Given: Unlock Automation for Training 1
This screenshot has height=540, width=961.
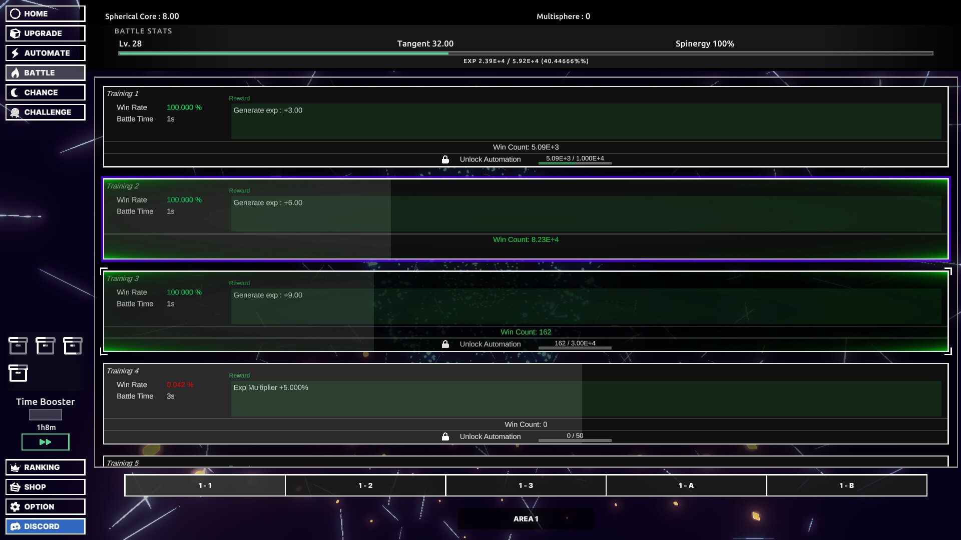Looking at the screenshot, I should click(x=490, y=159).
